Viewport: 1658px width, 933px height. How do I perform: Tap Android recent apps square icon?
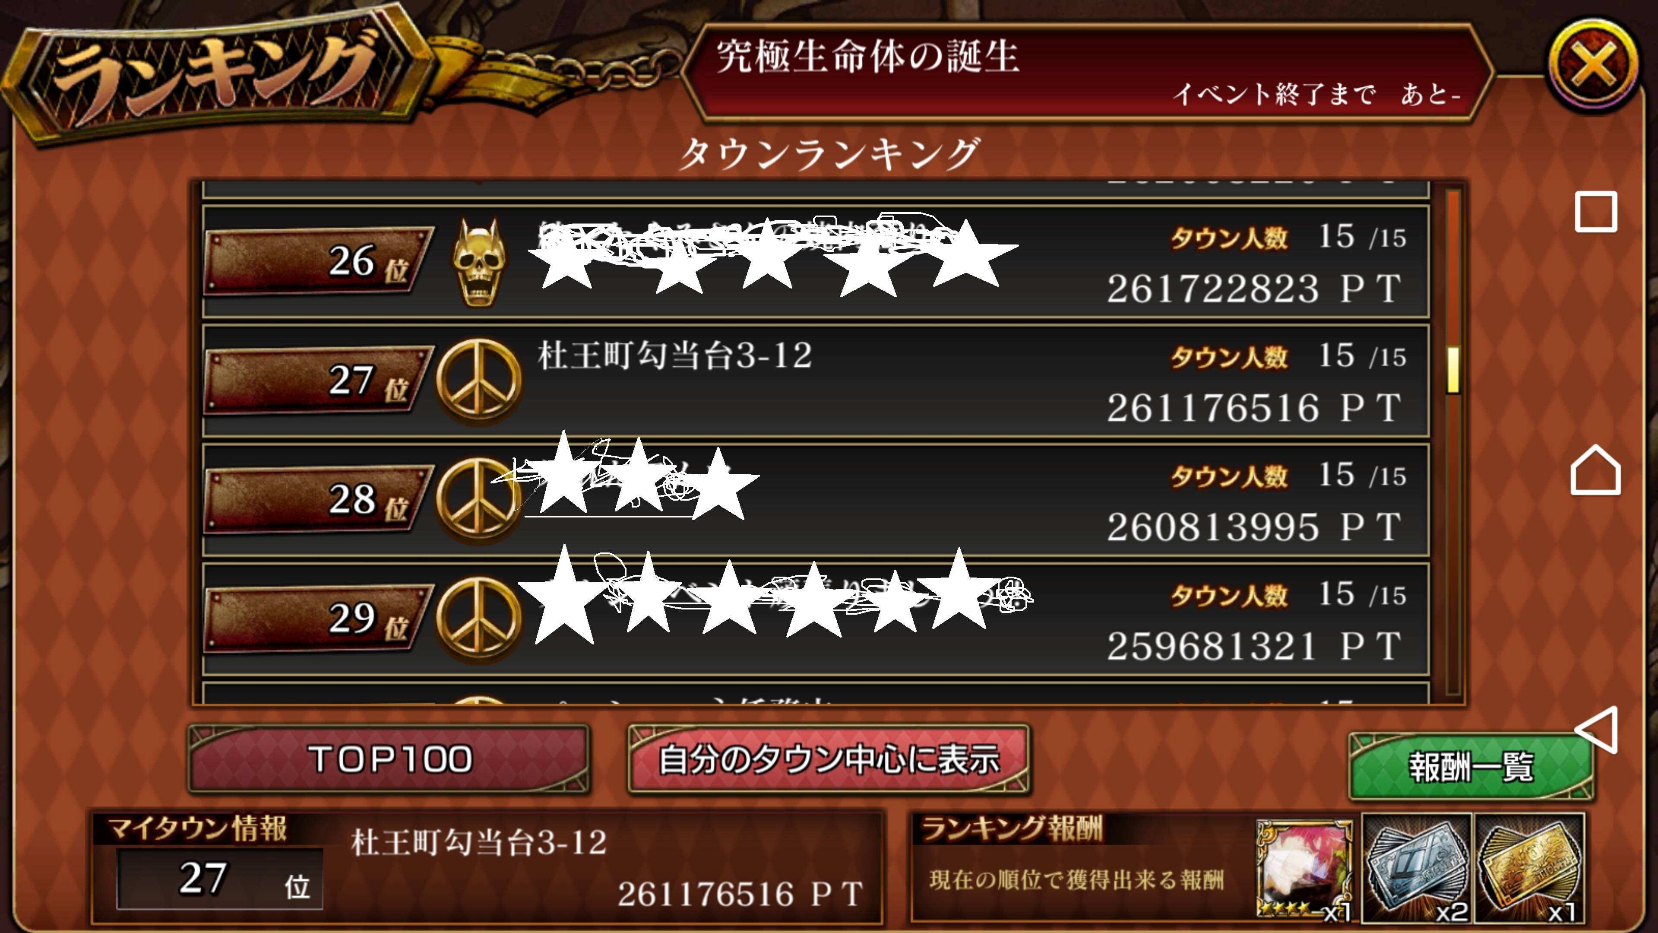pos(1595,211)
